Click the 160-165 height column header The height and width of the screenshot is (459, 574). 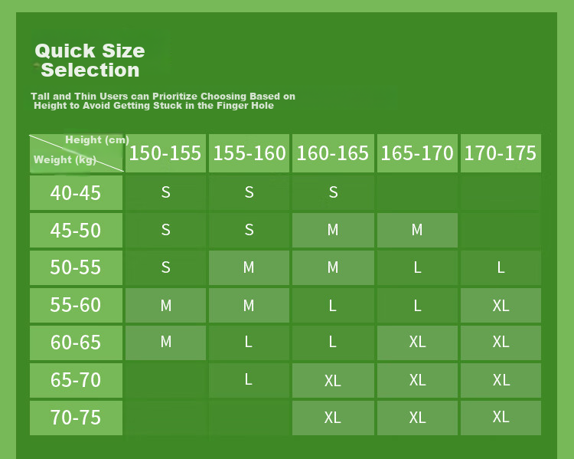(333, 153)
